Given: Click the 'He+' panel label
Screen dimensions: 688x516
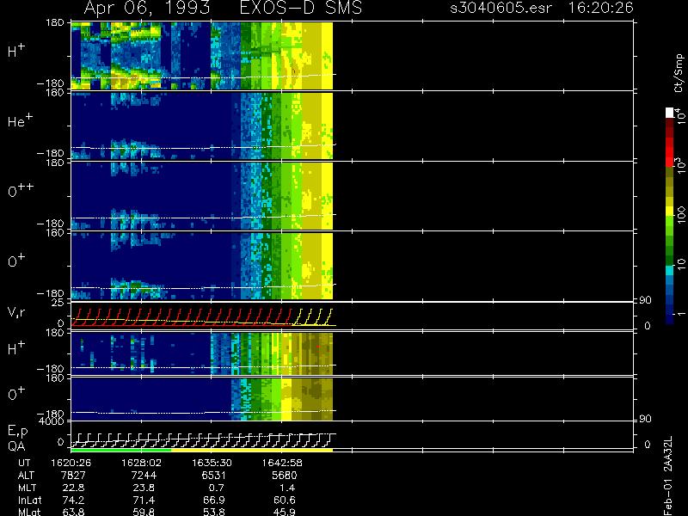Looking at the screenshot, I should (x=19, y=120).
